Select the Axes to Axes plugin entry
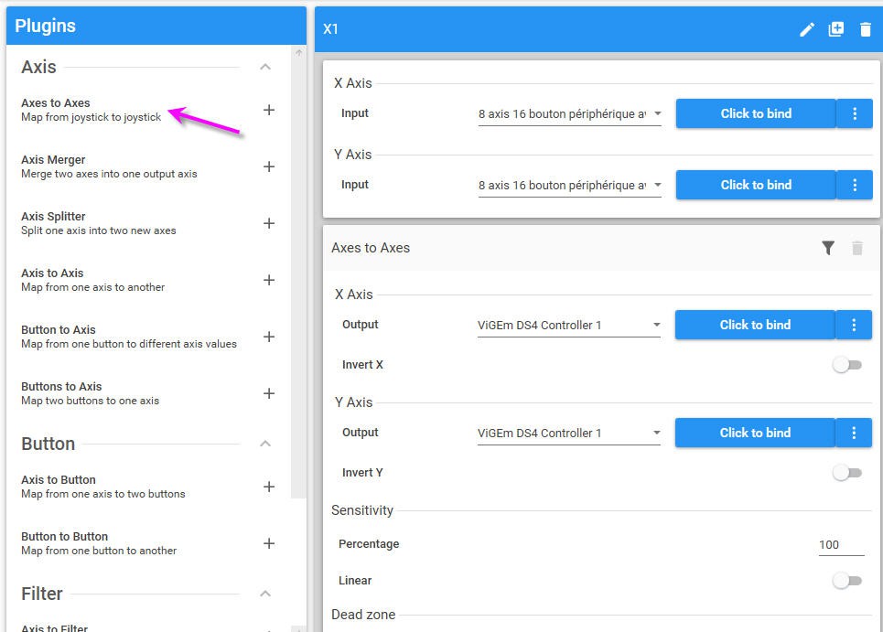This screenshot has width=883, height=632. click(92, 110)
